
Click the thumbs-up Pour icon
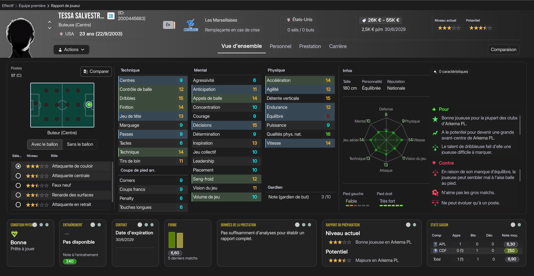(x=434, y=109)
